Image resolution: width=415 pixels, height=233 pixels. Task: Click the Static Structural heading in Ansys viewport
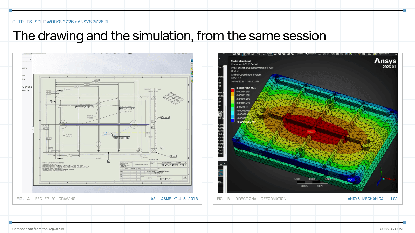(241, 61)
